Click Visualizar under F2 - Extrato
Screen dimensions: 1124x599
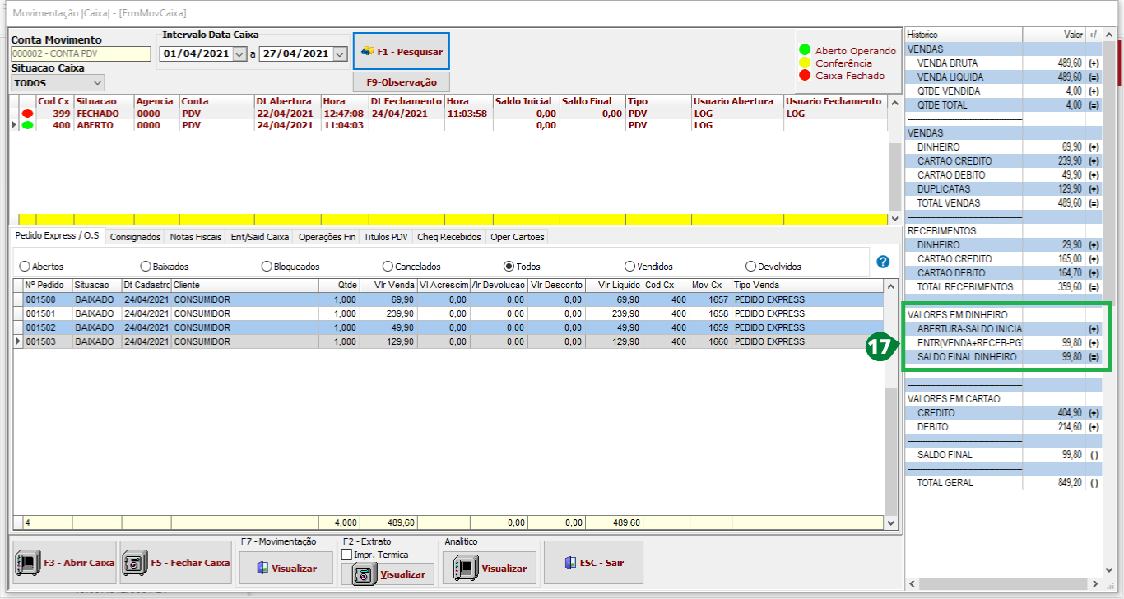(x=388, y=573)
